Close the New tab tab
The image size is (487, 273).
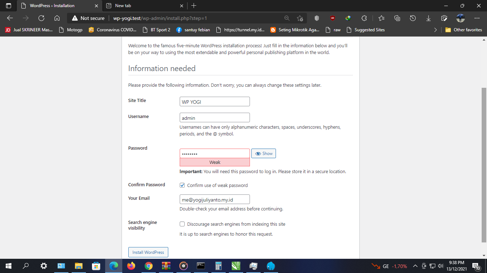181,6
